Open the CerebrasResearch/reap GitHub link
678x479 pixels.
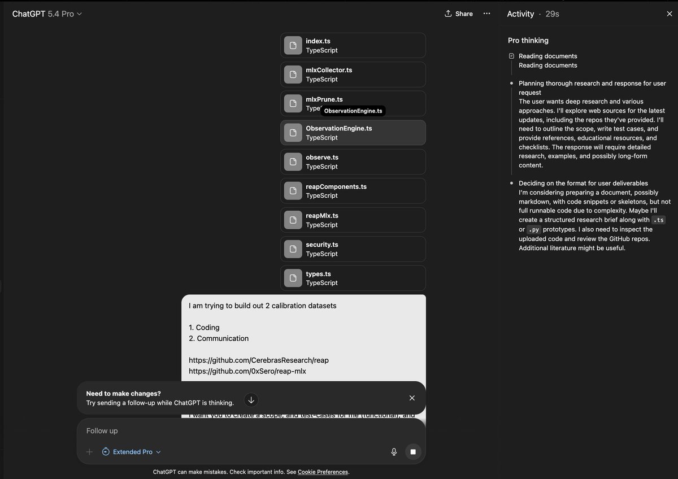pos(259,360)
